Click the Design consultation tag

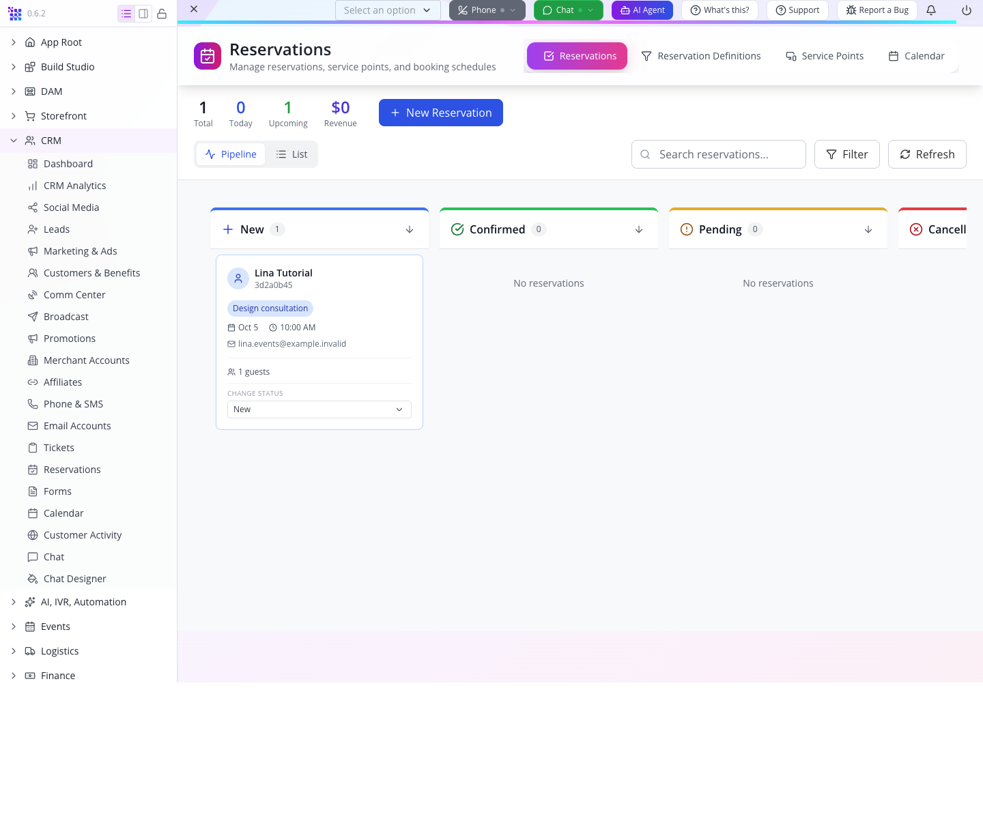[x=270, y=308]
